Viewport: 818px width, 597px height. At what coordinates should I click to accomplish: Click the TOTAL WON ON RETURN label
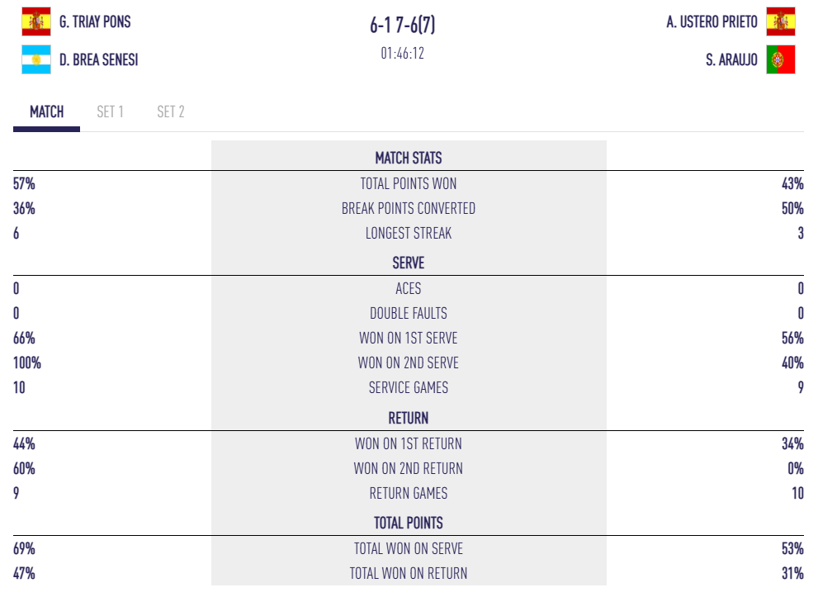pyautogui.click(x=410, y=573)
